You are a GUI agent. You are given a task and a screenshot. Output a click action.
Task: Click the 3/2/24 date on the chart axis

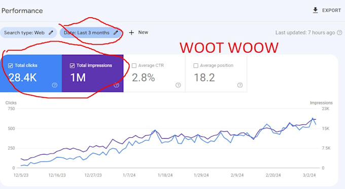point(309,175)
